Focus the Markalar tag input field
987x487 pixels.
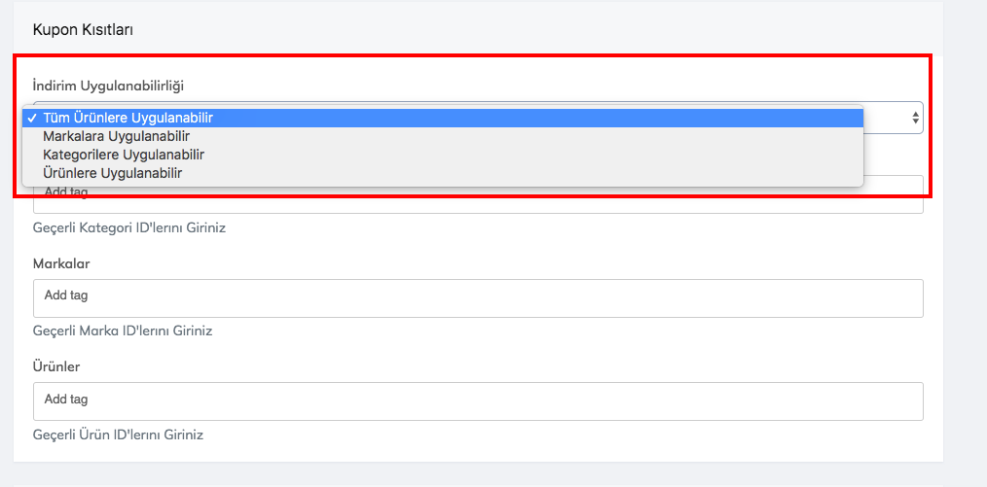477,298
